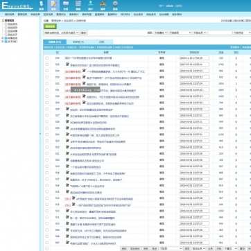Open 增加信息 in the secondary menu bar
Image resolution: width=251 pixels, height=251 pixels.
(x=10, y=15)
